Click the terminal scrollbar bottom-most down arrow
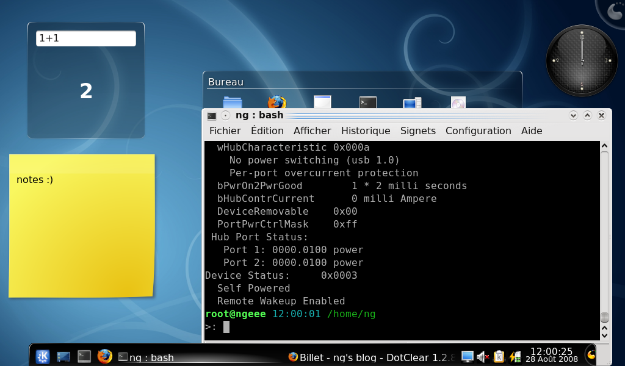Viewport: 625px width, 366px height. (x=604, y=335)
